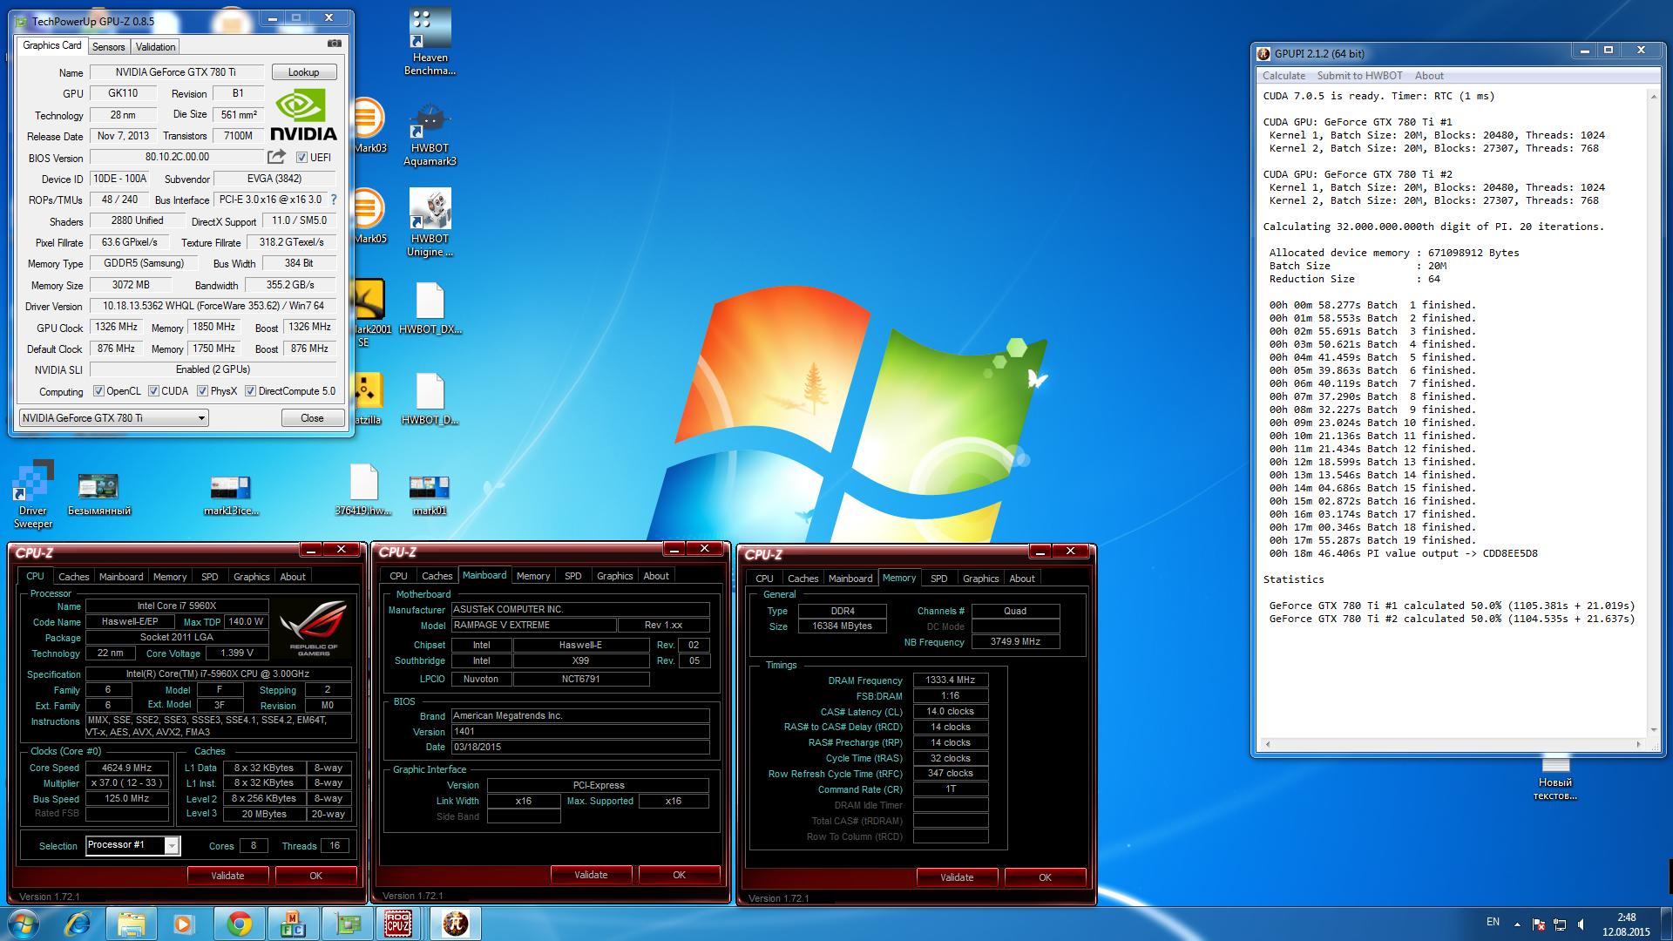Open the 376419.hw file on desktop
The height and width of the screenshot is (941, 1673).
coord(363,490)
